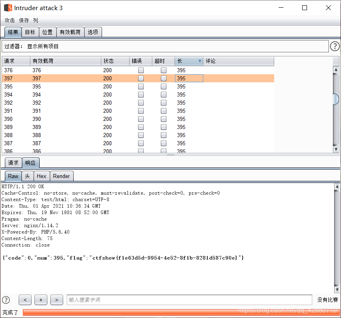Open the filter help question-mark icon

point(335,46)
